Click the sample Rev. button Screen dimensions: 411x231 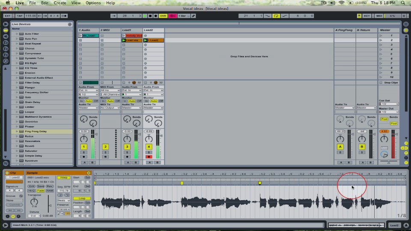[x=50, y=186]
